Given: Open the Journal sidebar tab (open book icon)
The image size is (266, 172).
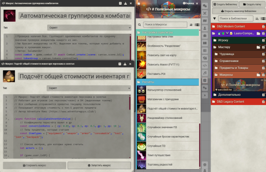Looking at the screenshot, I should (x=205, y=43).
